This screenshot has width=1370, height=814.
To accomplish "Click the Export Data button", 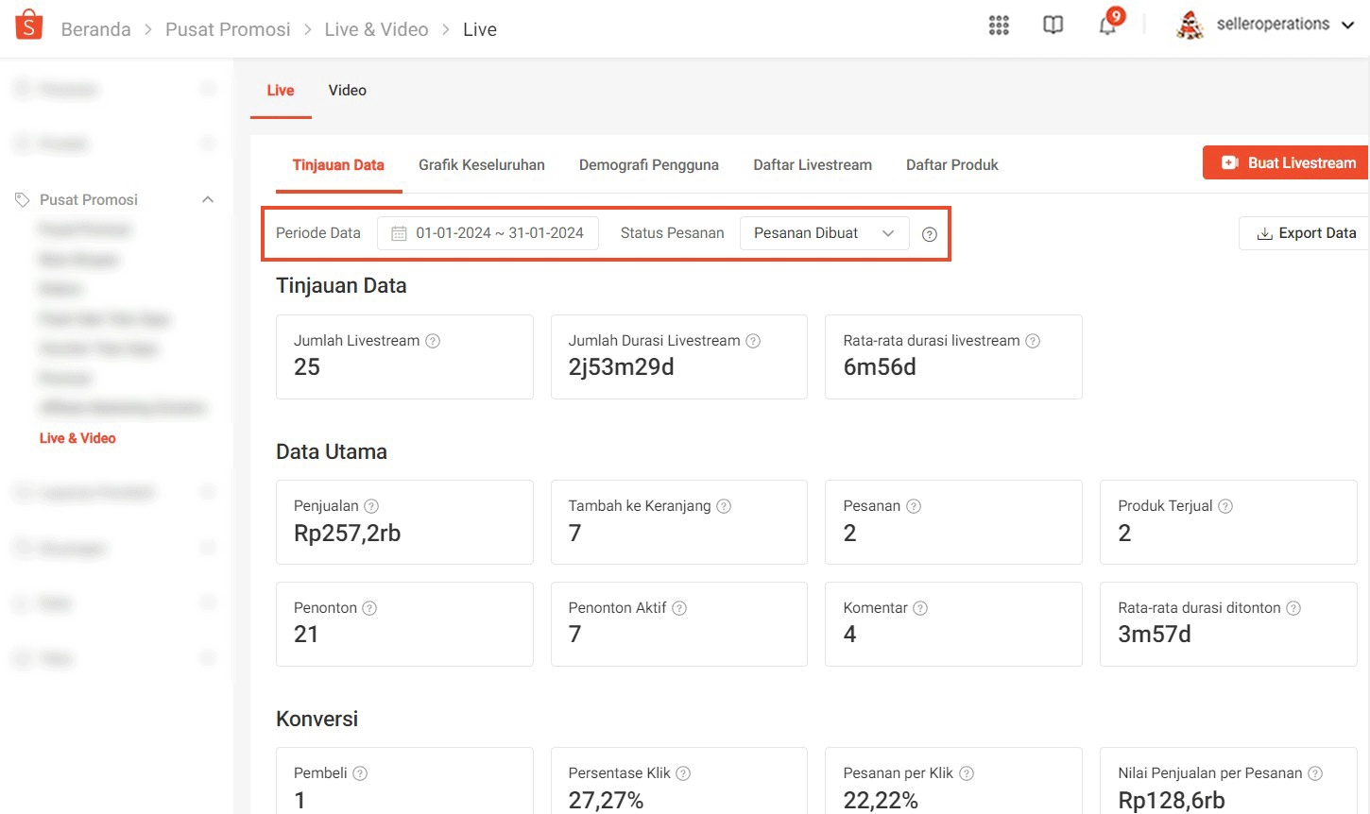I will [1305, 233].
